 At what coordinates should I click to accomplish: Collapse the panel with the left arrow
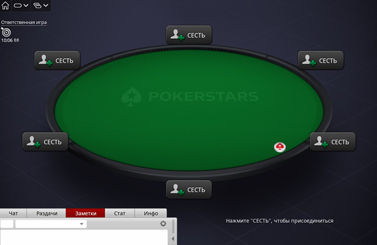[173, 239]
